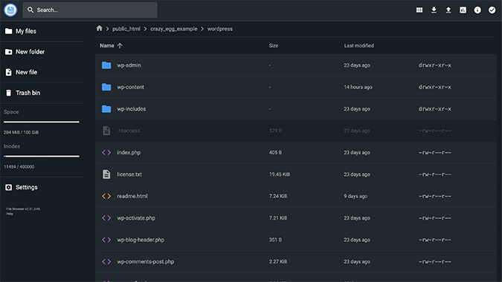Image resolution: width=502 pixels, height=282 pixels.
Task: Select the wp-activate.php code icon
Action: (106, 217)
